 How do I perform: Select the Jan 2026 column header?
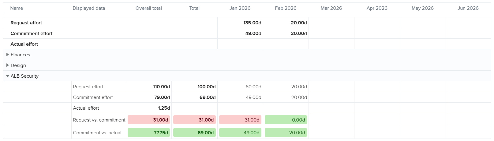(x=240, y=8)
